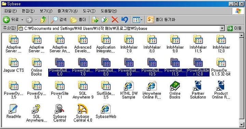Select the HTML DW Sample shortcut
This screenshot has width=246, height=129.
click(x=129, y=90)
